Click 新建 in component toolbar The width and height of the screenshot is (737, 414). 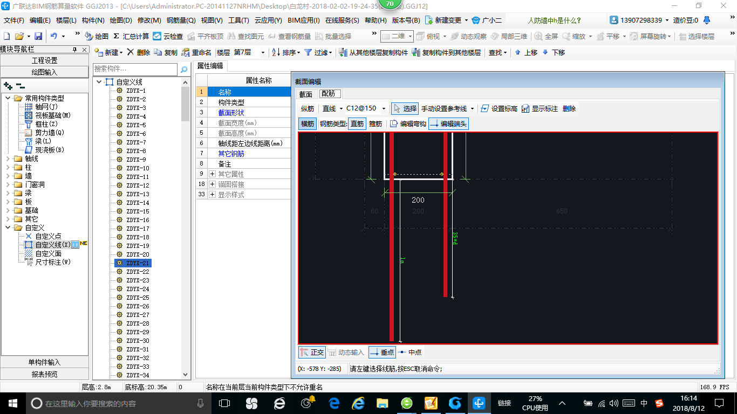108,52
